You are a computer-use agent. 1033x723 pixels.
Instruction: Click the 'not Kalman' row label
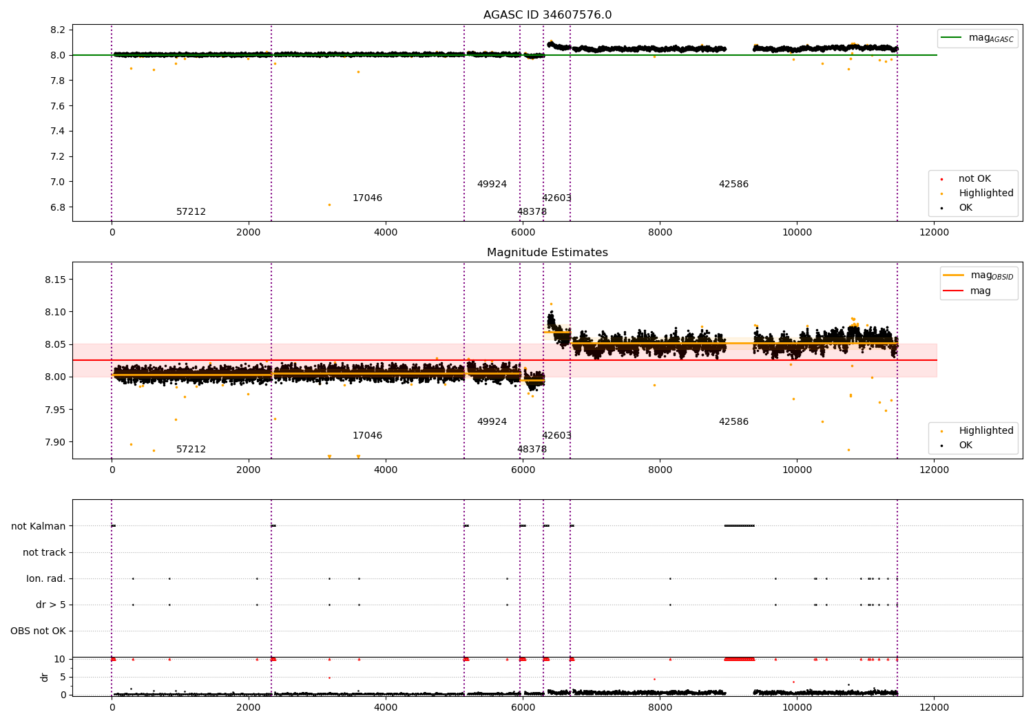39,527
